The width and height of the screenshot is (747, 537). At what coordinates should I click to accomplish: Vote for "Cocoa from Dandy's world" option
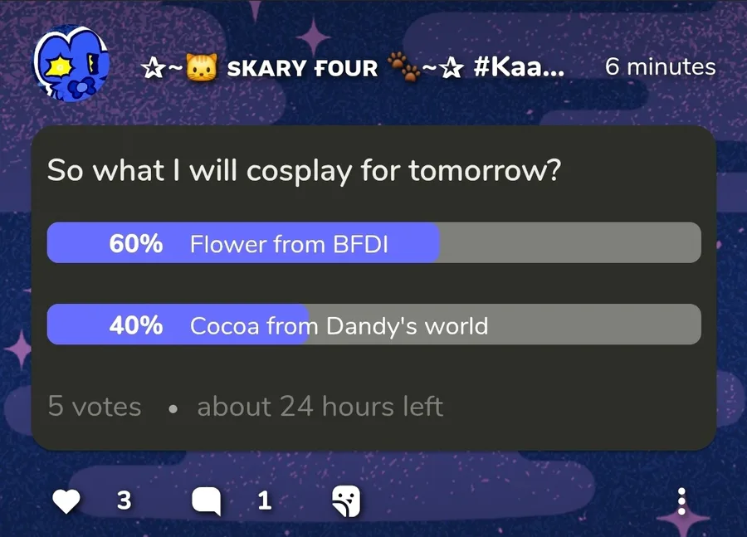pos(373,325)
